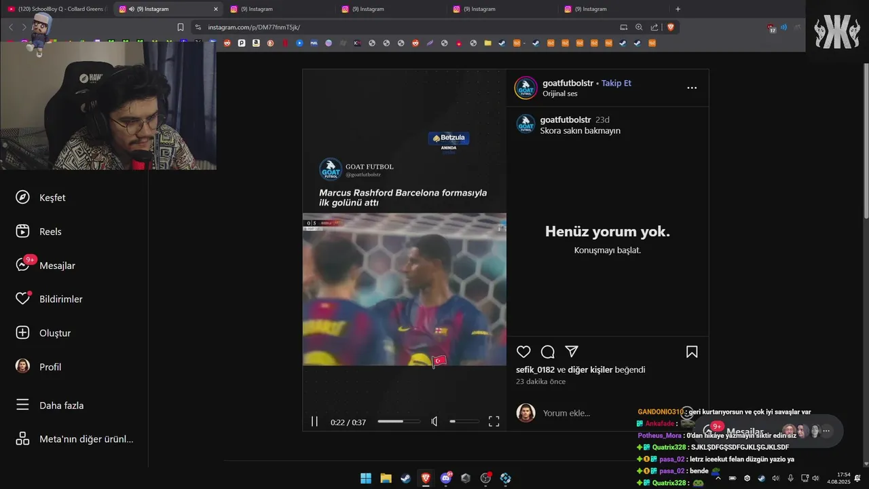
Task: Pause the video playback
Action: [x=314, y=422]
